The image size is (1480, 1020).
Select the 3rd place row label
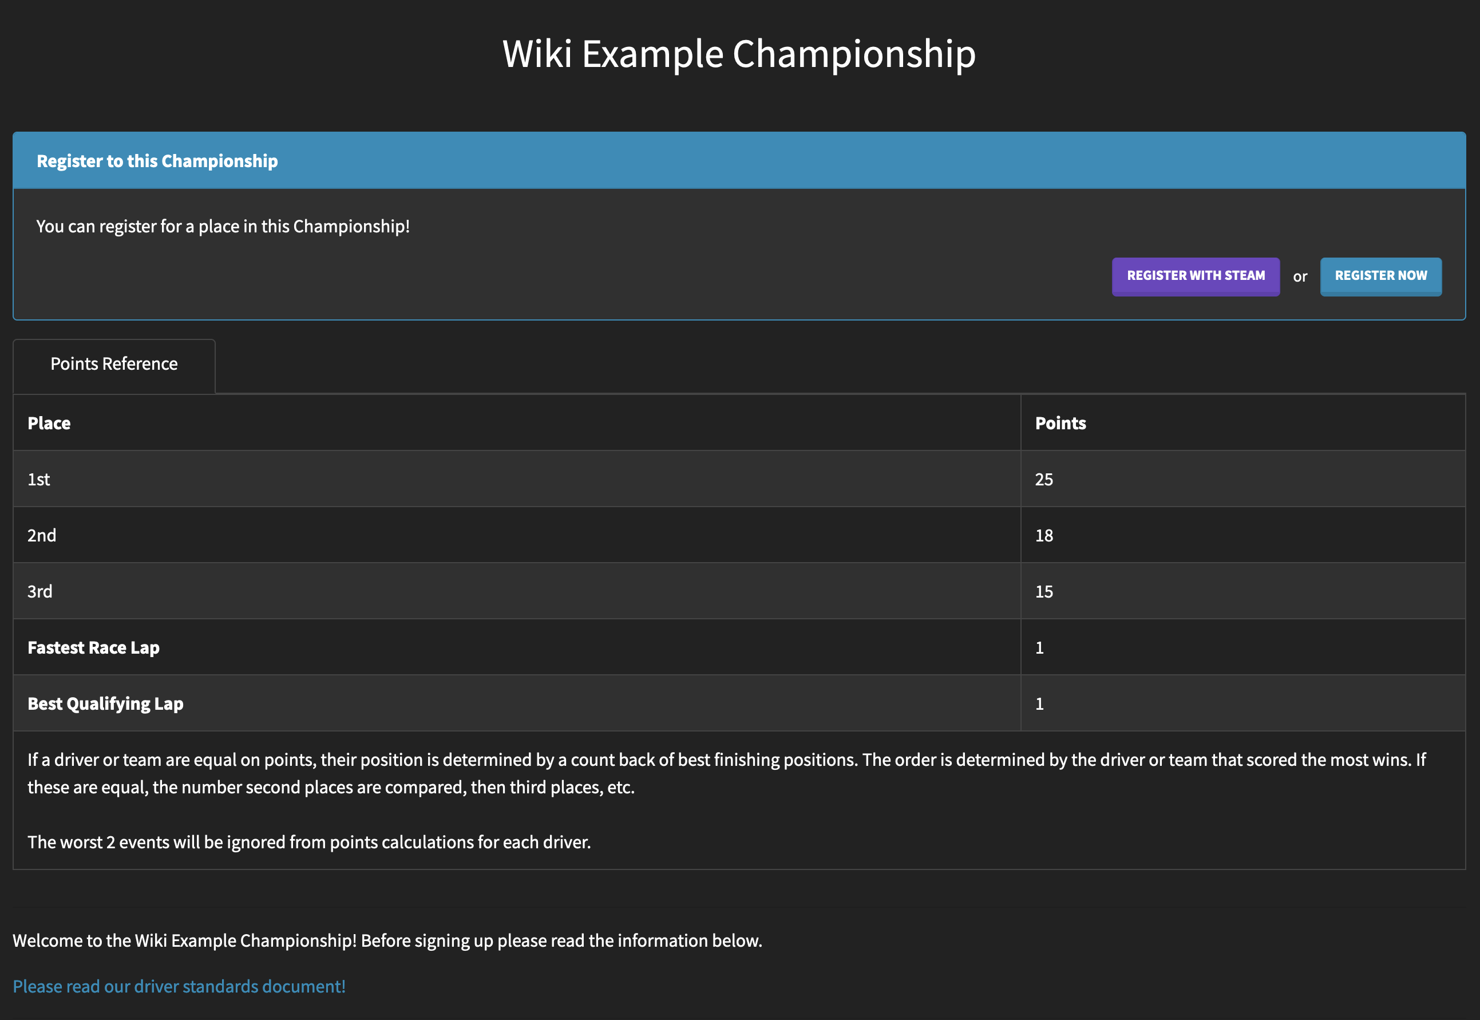[x=39, y=592]
